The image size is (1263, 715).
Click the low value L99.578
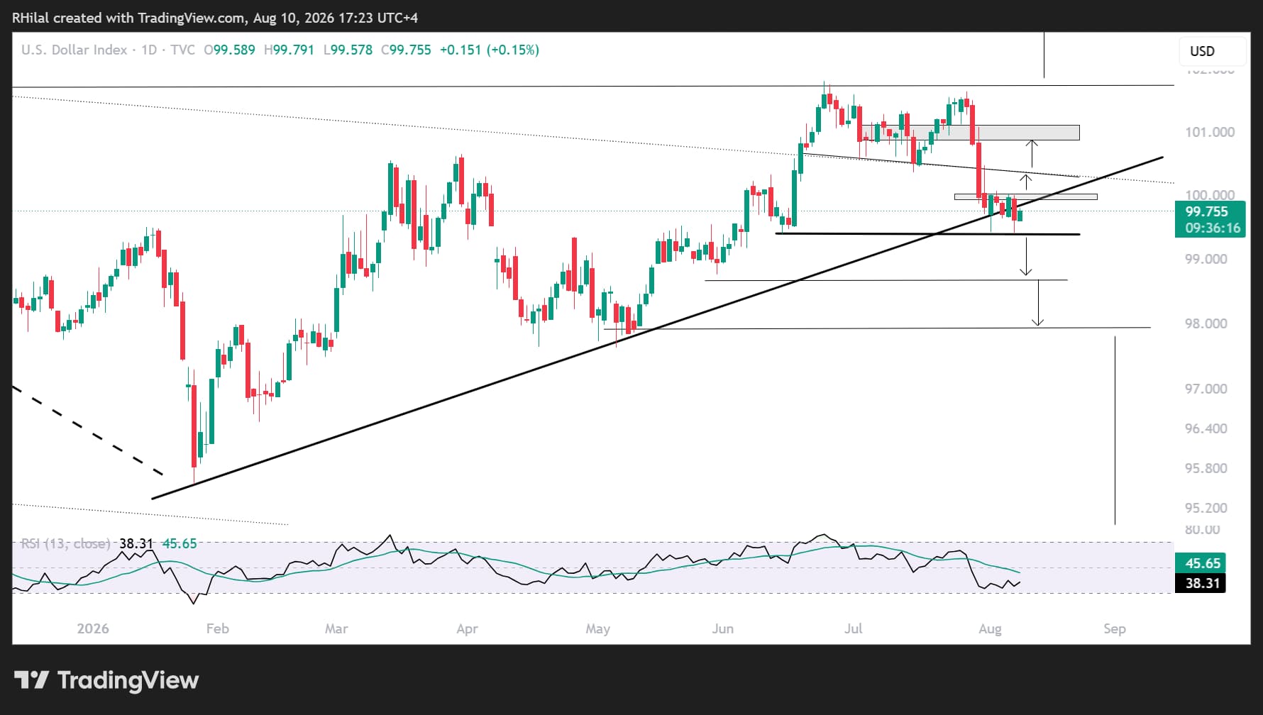point(348,50)
